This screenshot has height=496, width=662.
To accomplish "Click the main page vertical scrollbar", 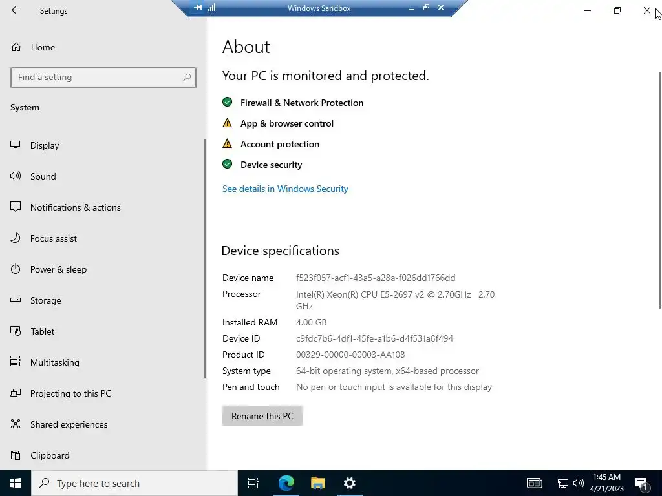I will [x=659, y=190].
